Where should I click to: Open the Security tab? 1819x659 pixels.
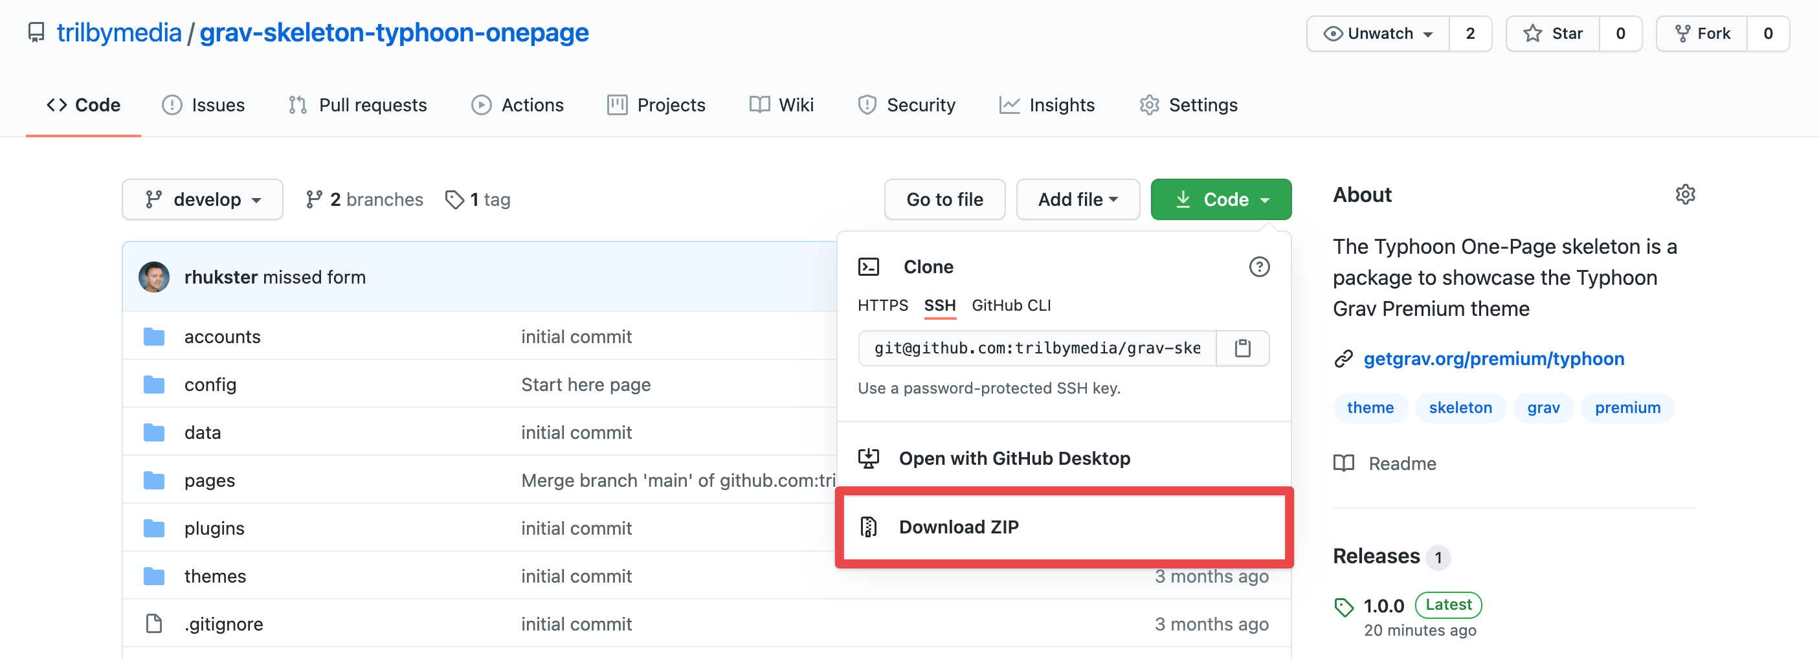coord(906,106)
